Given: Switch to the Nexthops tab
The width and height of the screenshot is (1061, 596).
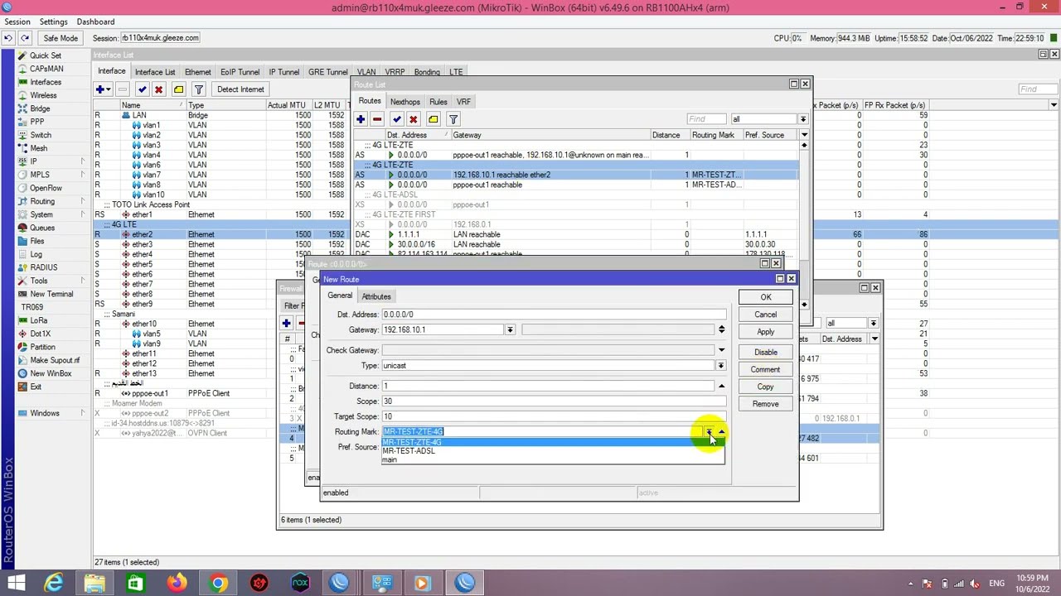Looking at the screenshot, I should [x=405, y=102].
